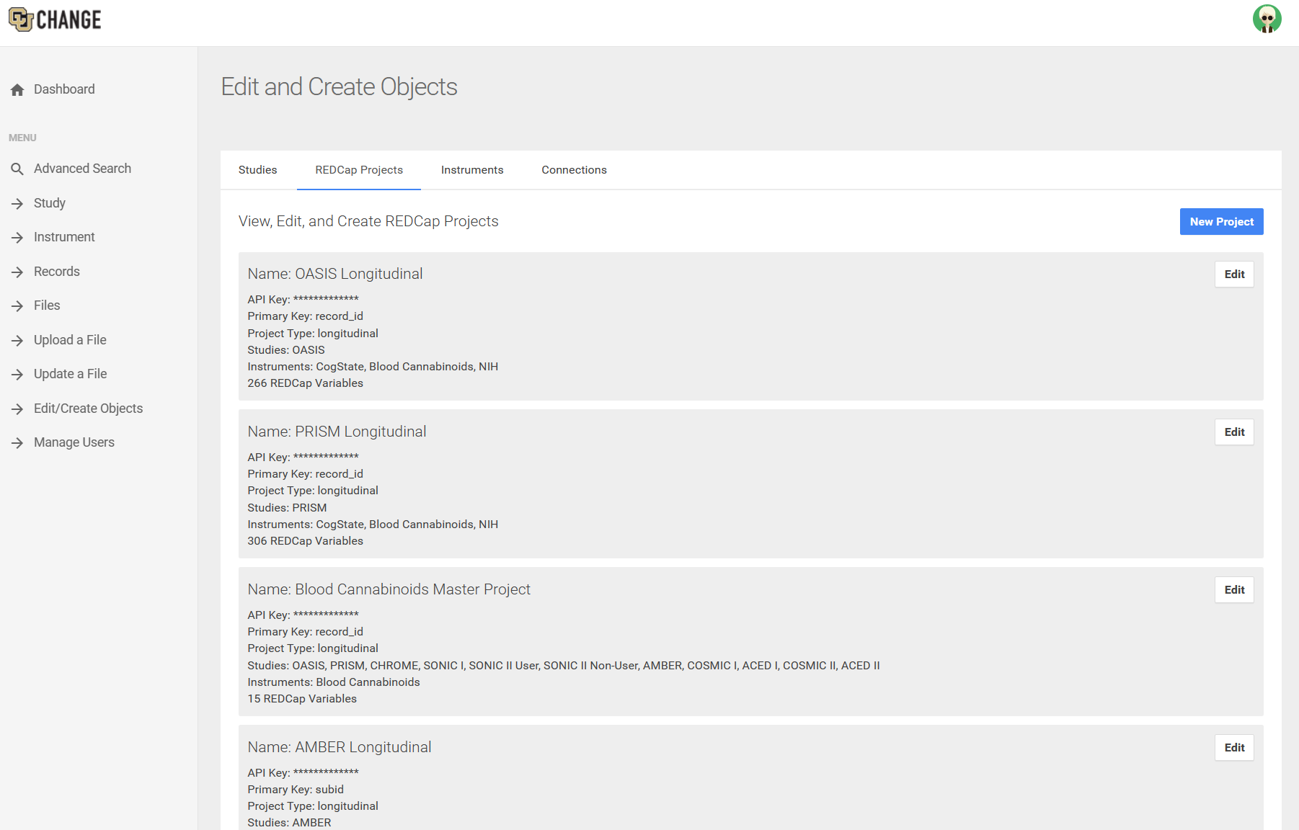Select the Connections tab

574,170
